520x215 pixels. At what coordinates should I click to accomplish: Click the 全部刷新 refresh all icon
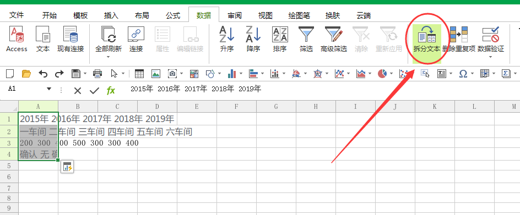(109, 35)
